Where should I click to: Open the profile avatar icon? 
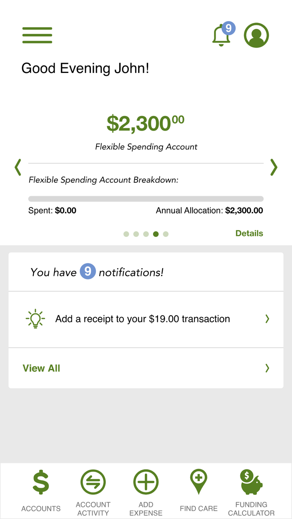pos(256,35)
